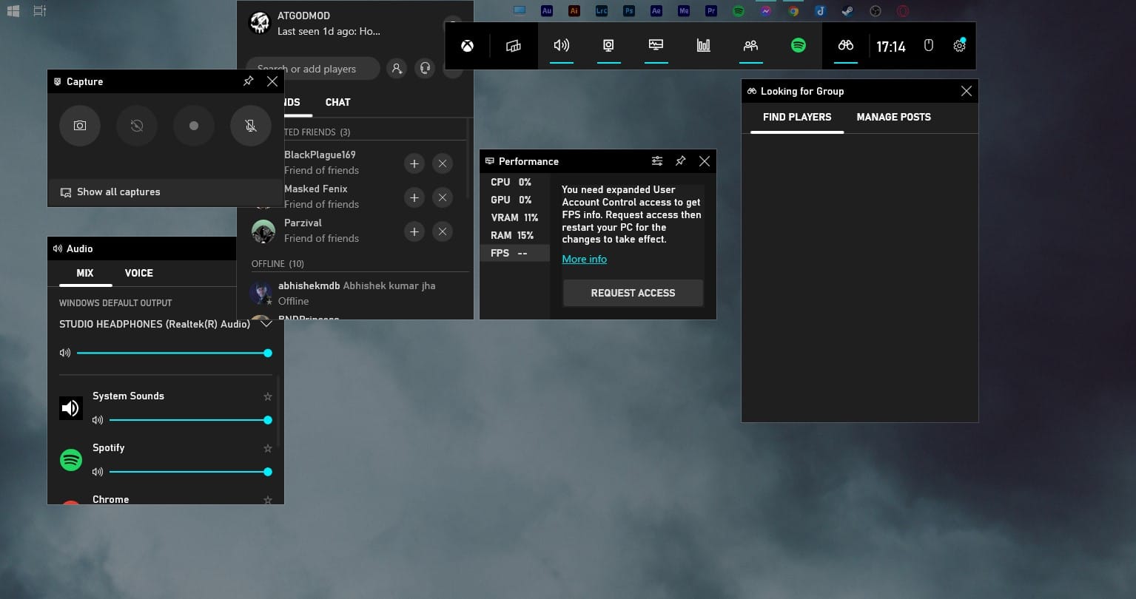Select RAM in Performance widget
The image size is (1136, 599).
[x=515, y=235]
